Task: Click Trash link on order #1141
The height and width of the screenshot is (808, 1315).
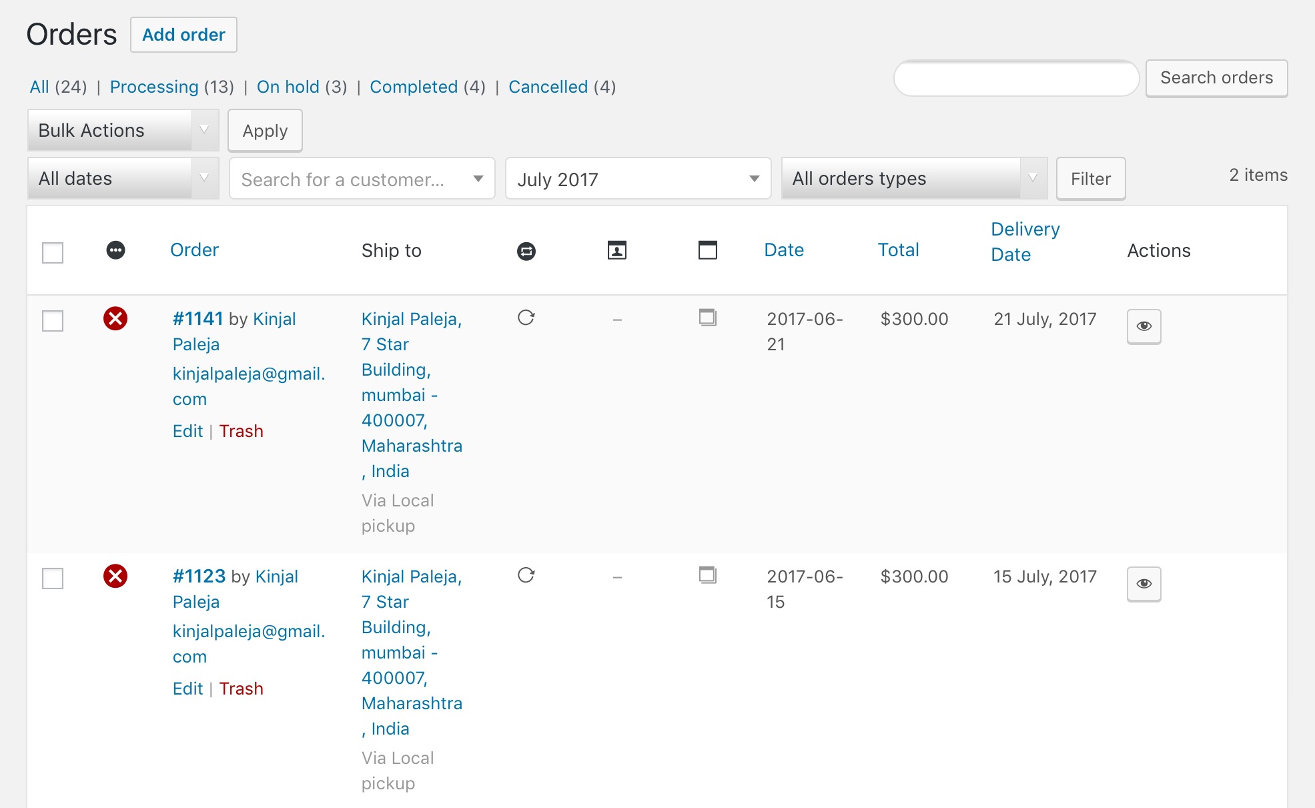Action: [x=240, y=430]
